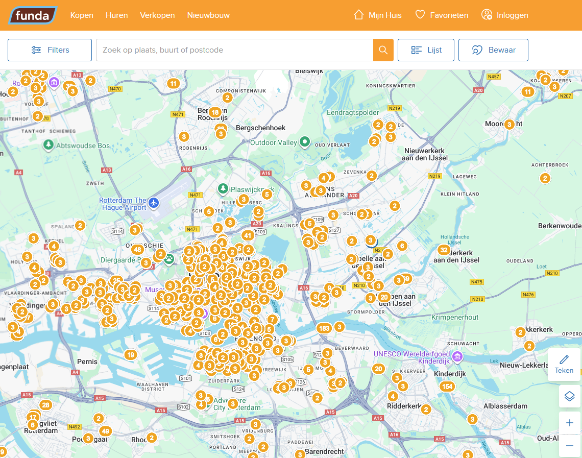Viewport: 582px width, 458px height.
Task: Open the cluster marker 18 near Berkel
Action: 215,112
